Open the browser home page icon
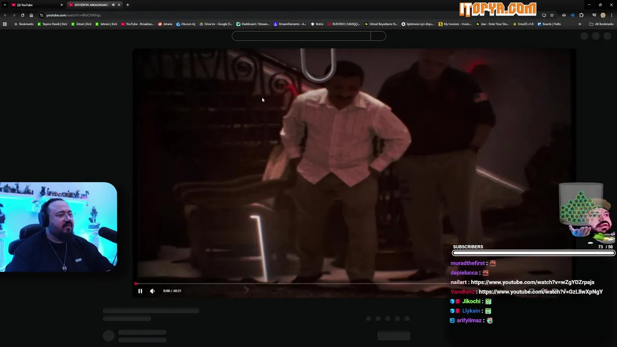The image size is (617, 347). click(31, 15)
